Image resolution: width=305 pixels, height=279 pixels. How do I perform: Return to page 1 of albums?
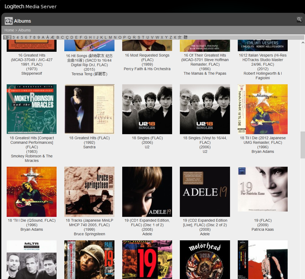point(5,37)
